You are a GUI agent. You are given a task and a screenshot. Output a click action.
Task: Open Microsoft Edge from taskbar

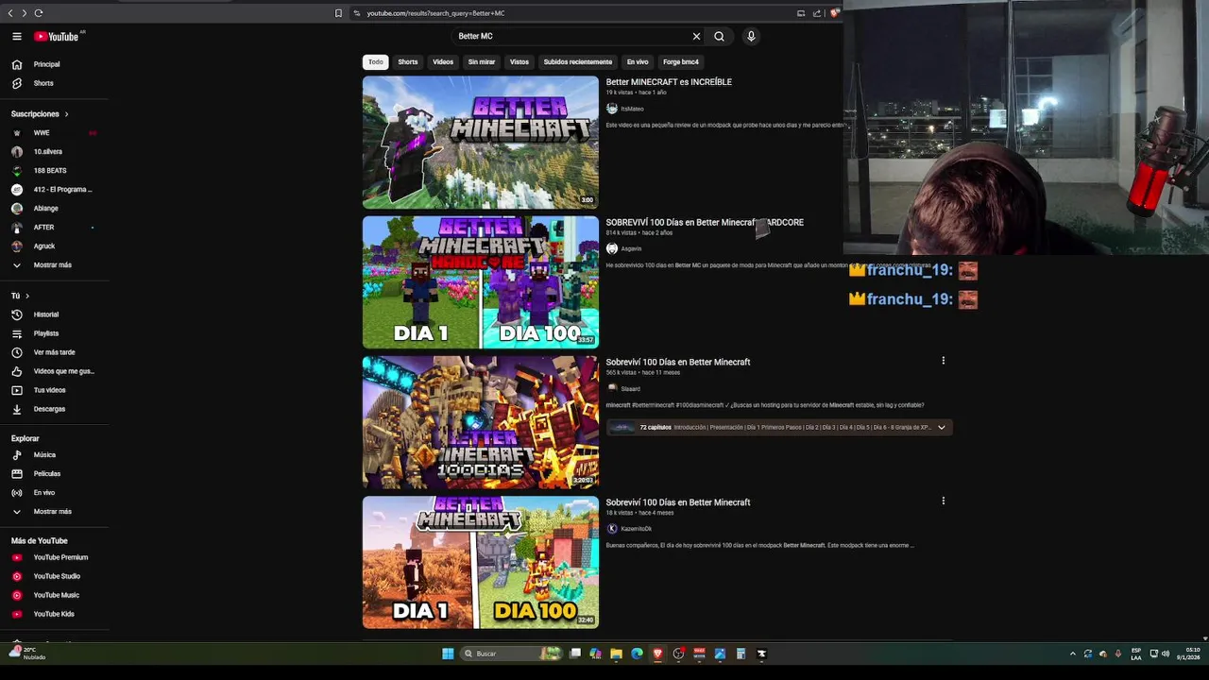click(637, 654)
